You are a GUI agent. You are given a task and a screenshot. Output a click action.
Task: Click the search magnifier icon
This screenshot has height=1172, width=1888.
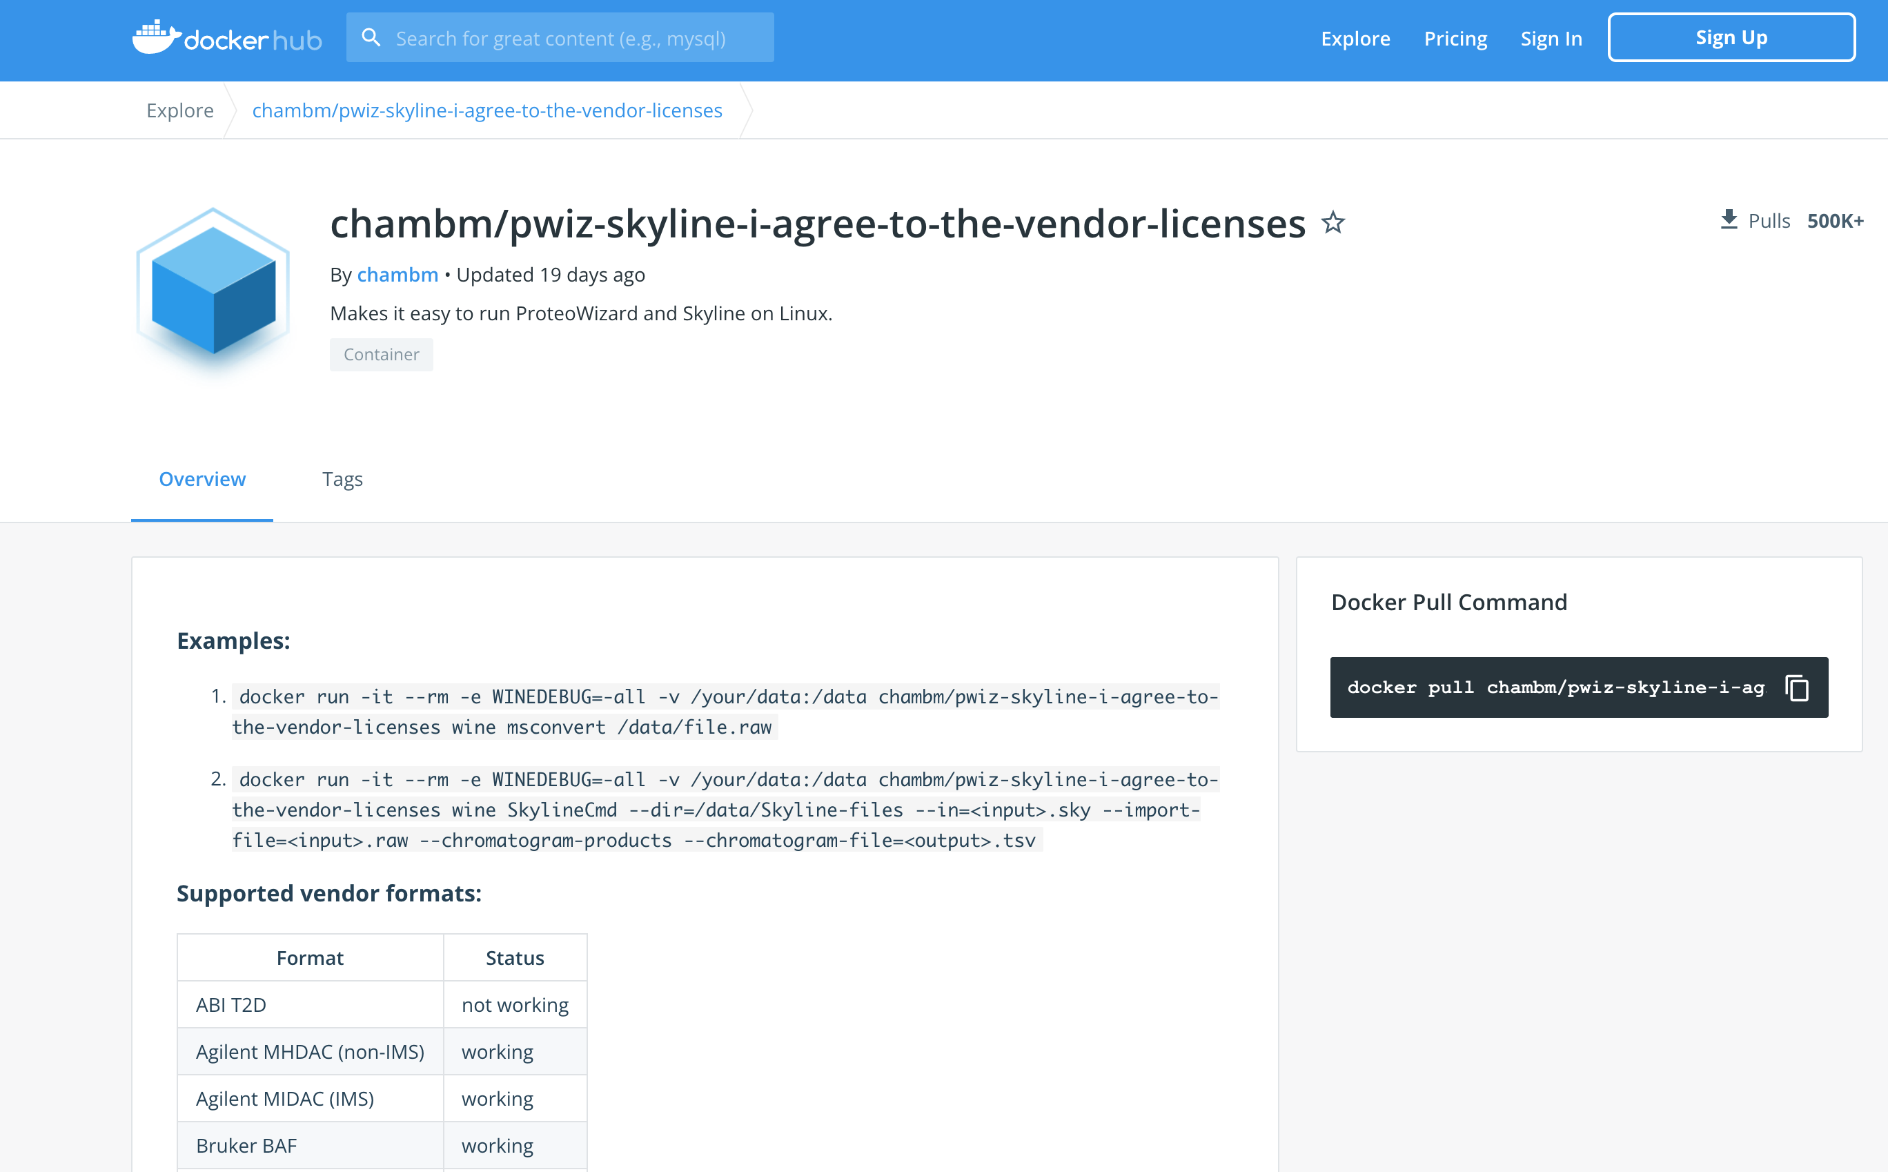click(x=371, y=38)
